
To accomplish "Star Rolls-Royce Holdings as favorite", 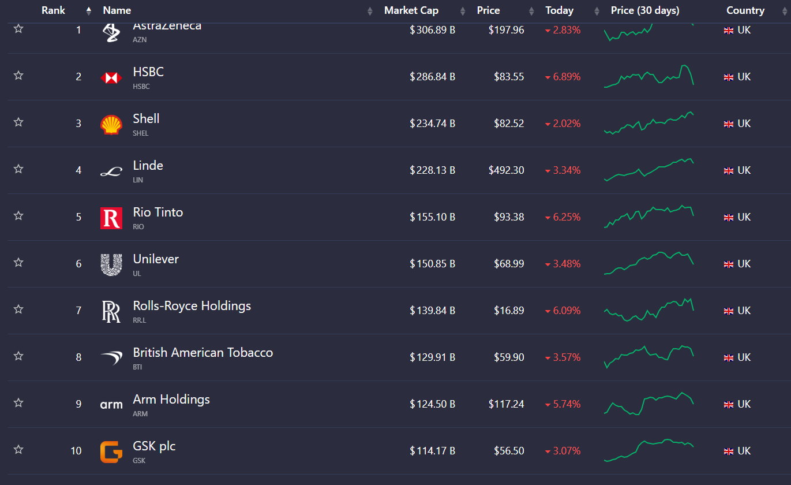I will point(18,309).
